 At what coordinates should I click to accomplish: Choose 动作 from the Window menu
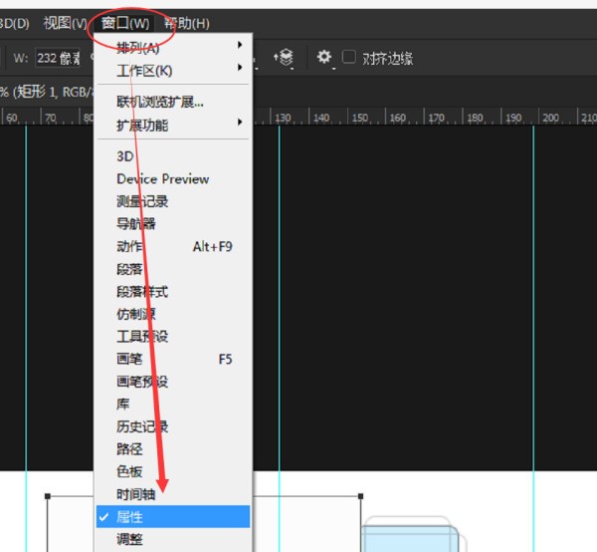coord(129,246)
